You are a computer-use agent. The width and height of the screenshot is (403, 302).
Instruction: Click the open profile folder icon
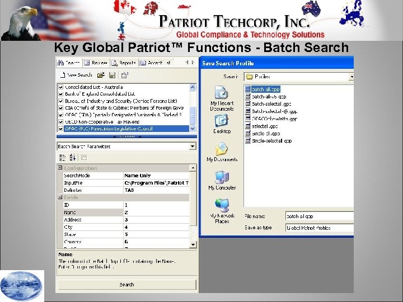coord(101,75)
